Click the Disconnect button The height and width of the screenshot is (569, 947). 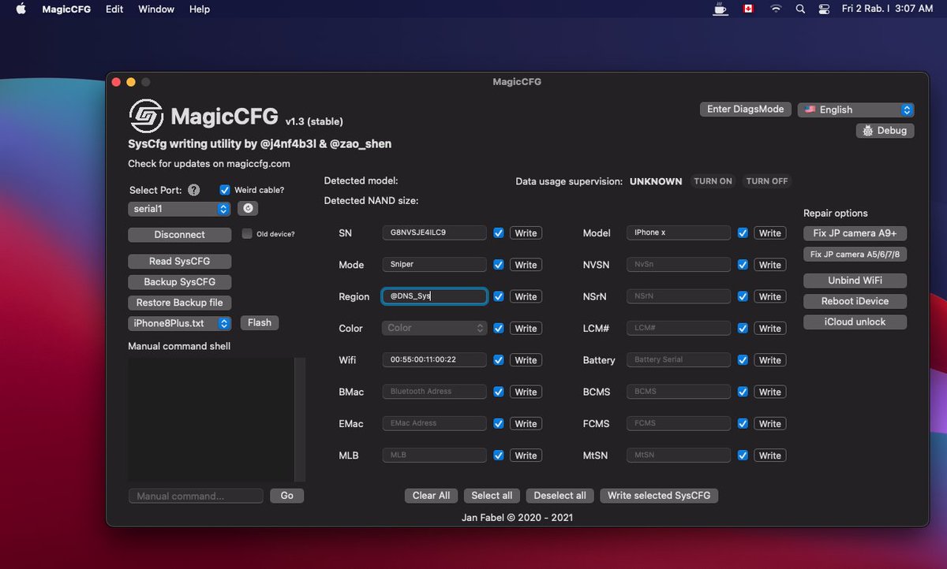tap(180, 235)
